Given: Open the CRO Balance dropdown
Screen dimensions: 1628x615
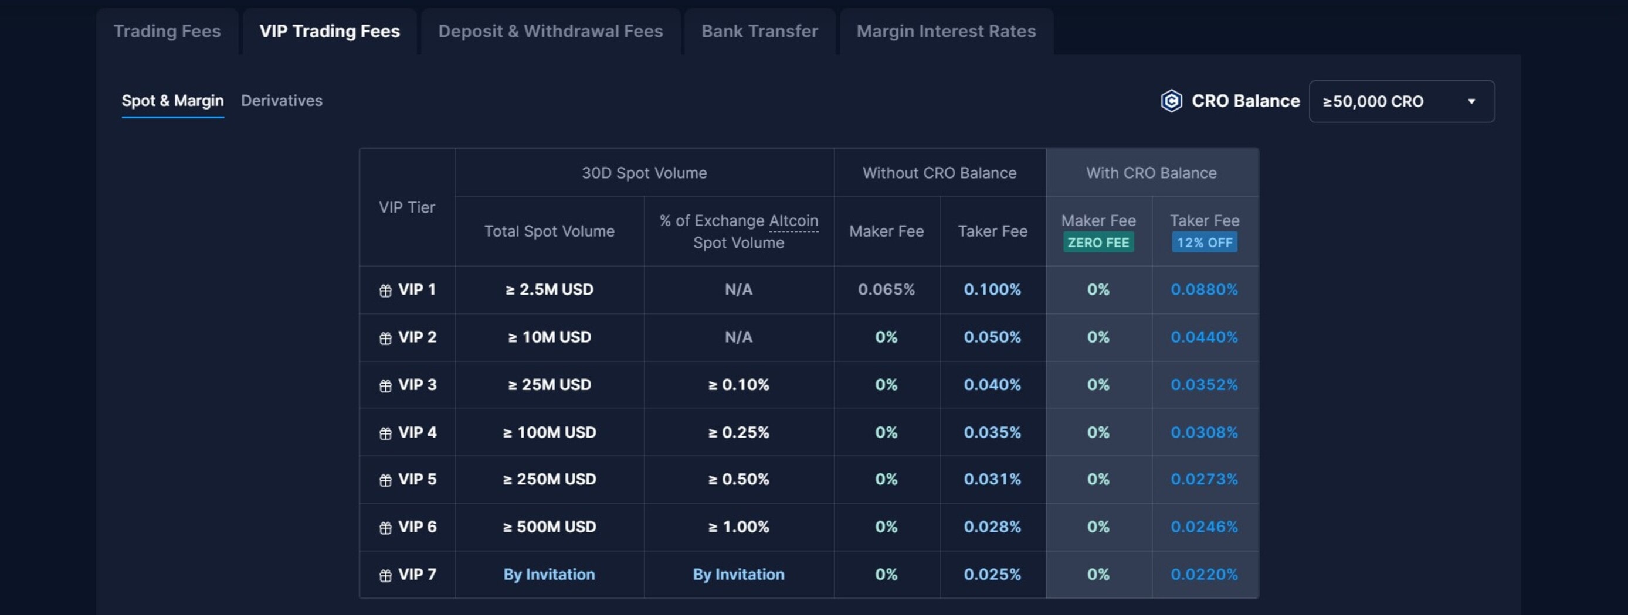Looking at the screenshot, I should (1400, 101).
